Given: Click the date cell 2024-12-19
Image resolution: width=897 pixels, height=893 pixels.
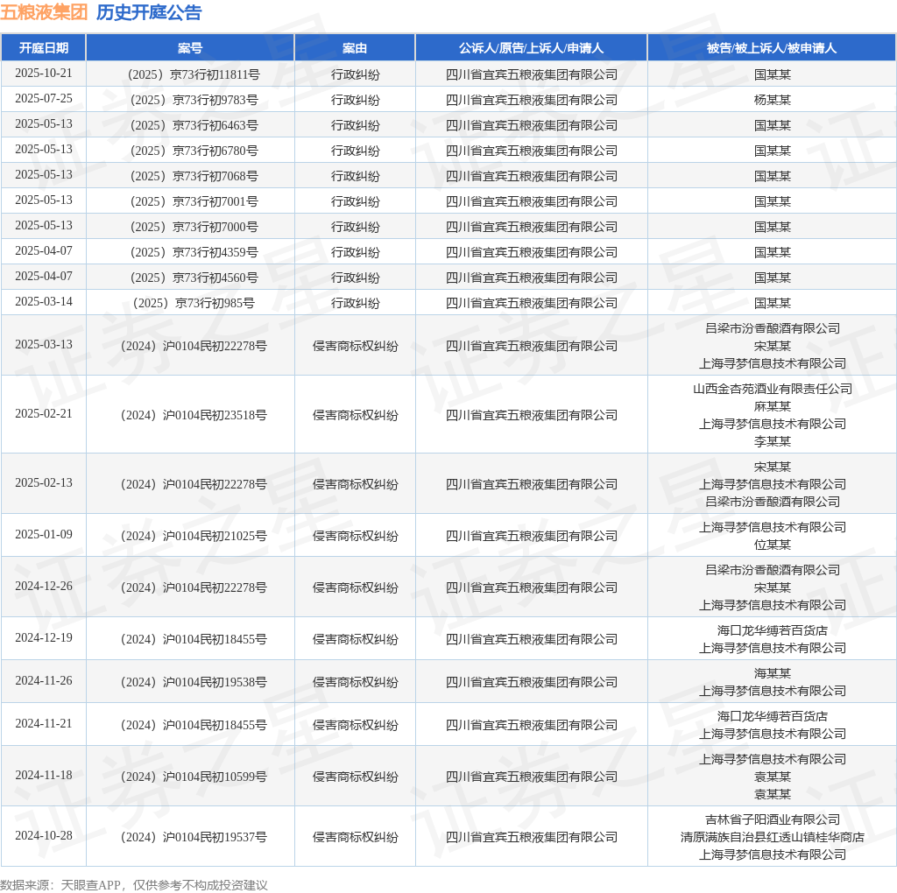Looking at the screenshot, I should pyautogui.click(x=44, y=637).
